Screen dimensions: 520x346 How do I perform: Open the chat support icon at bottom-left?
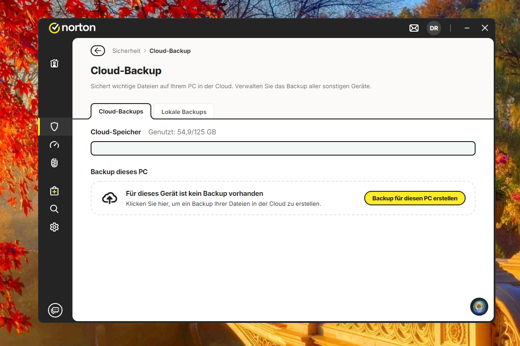(55, 310)
